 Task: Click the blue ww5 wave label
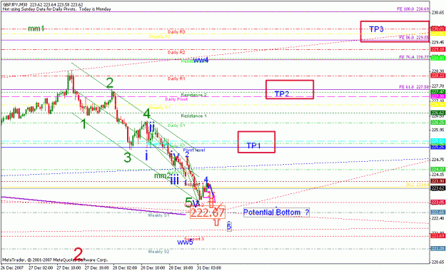pyautogui.click(x=185, y=242)
